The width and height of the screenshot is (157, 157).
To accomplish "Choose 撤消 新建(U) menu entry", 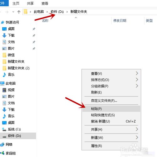I will click(x=111, y=121).
